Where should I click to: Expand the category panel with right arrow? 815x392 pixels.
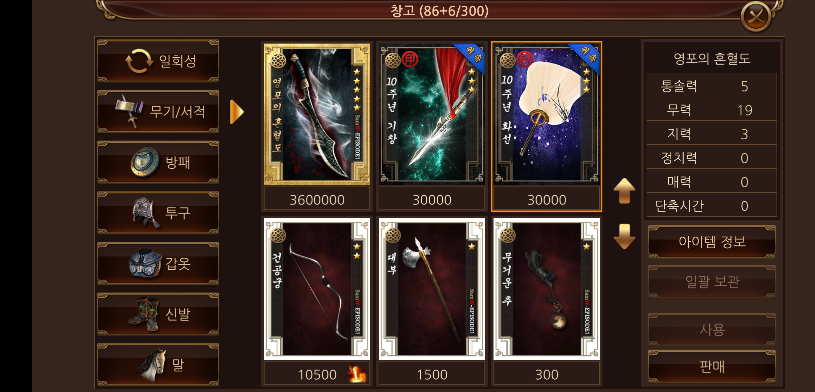click(x=237, y=112)
